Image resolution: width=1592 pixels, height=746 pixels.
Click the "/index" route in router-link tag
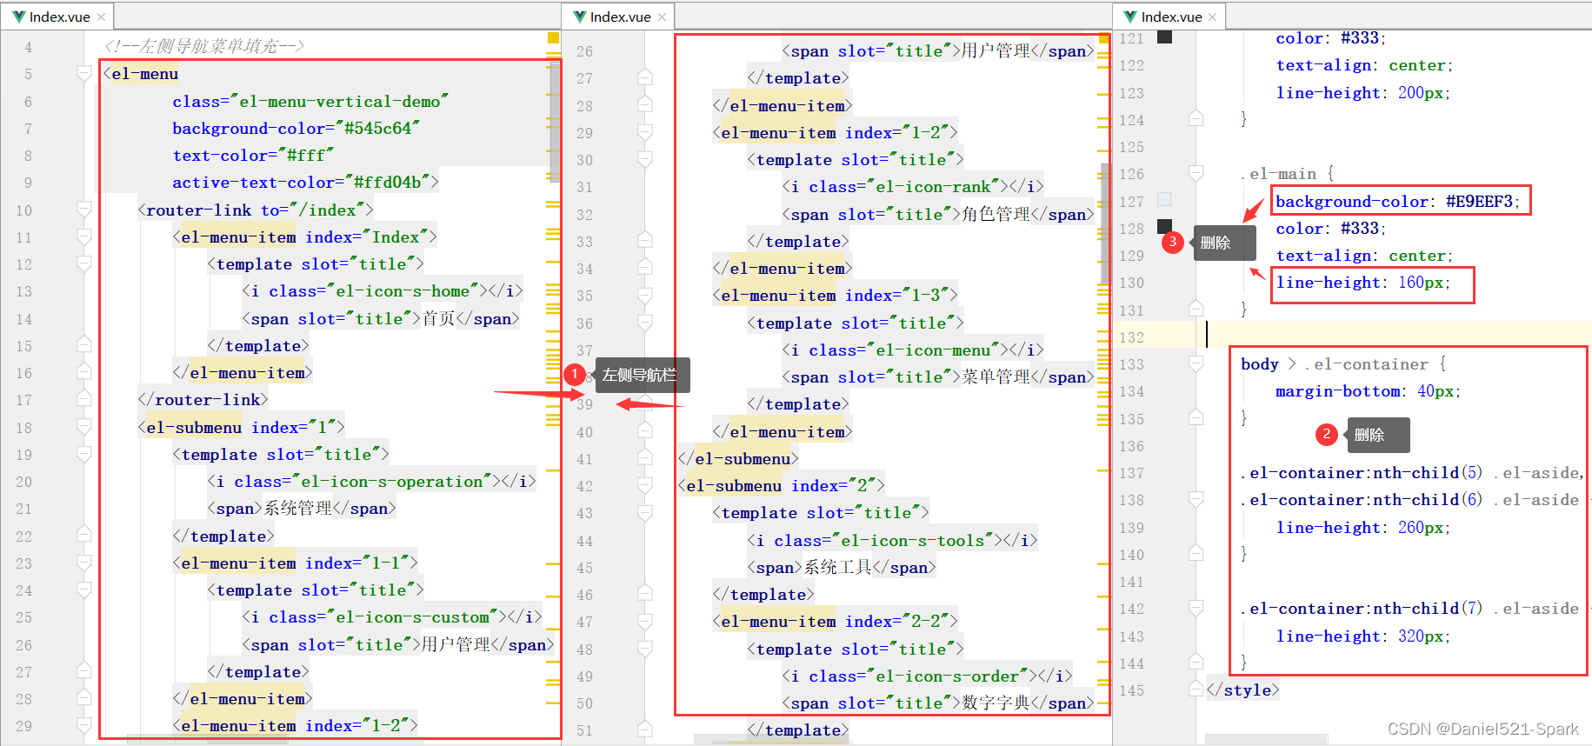click(326, 210)
